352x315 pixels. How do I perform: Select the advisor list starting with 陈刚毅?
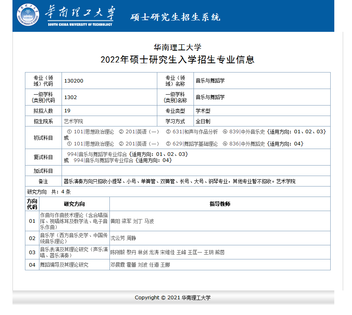167,253
